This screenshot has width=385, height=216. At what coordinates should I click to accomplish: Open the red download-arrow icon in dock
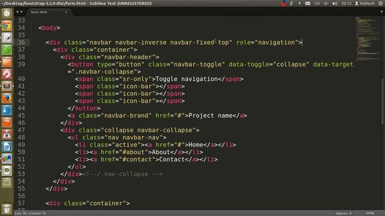point(7,134)
